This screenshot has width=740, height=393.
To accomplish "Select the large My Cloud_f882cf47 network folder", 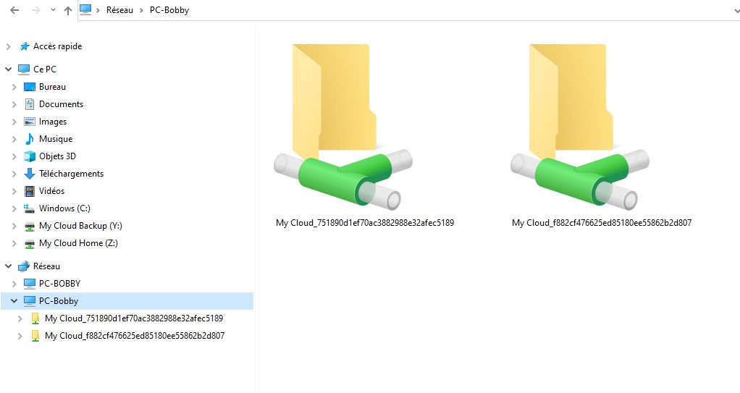I will (x=579, y=127).
